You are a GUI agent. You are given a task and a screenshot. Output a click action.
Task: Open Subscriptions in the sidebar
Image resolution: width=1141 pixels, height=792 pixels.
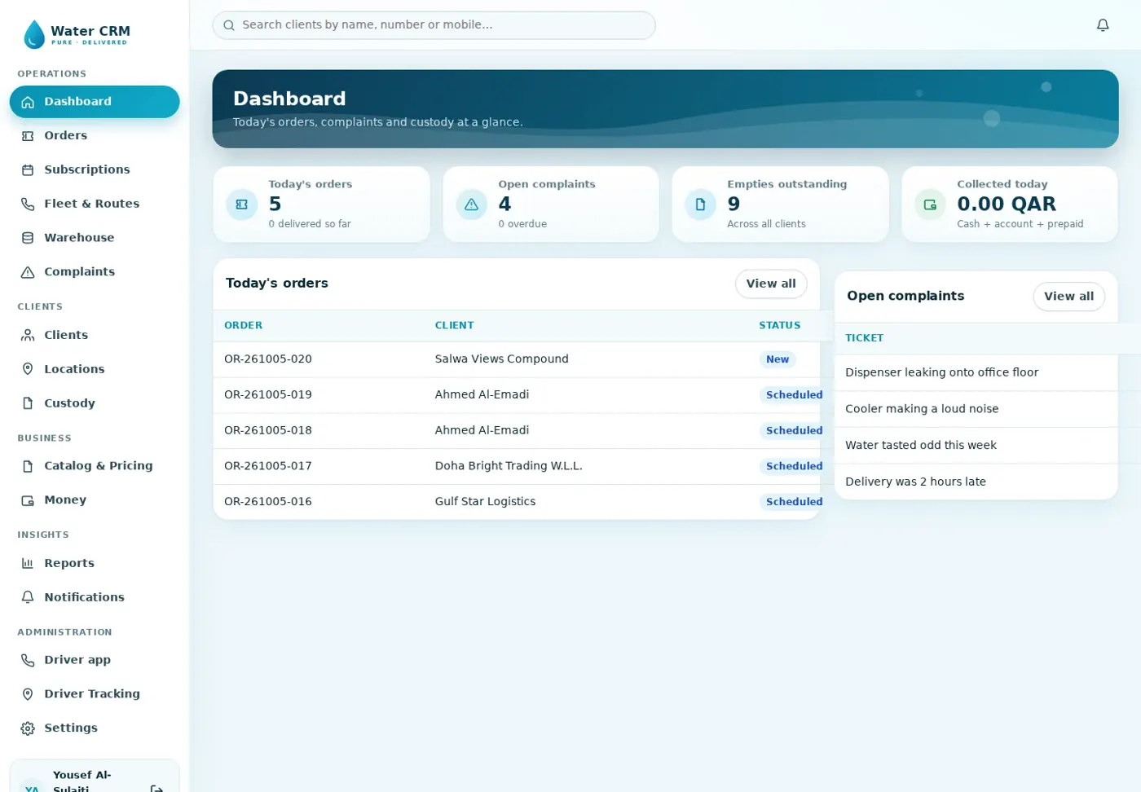tap(95, 170)
